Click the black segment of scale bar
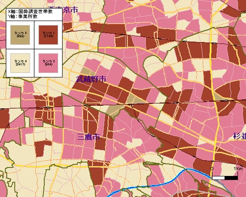 click(x=231, y=178)
